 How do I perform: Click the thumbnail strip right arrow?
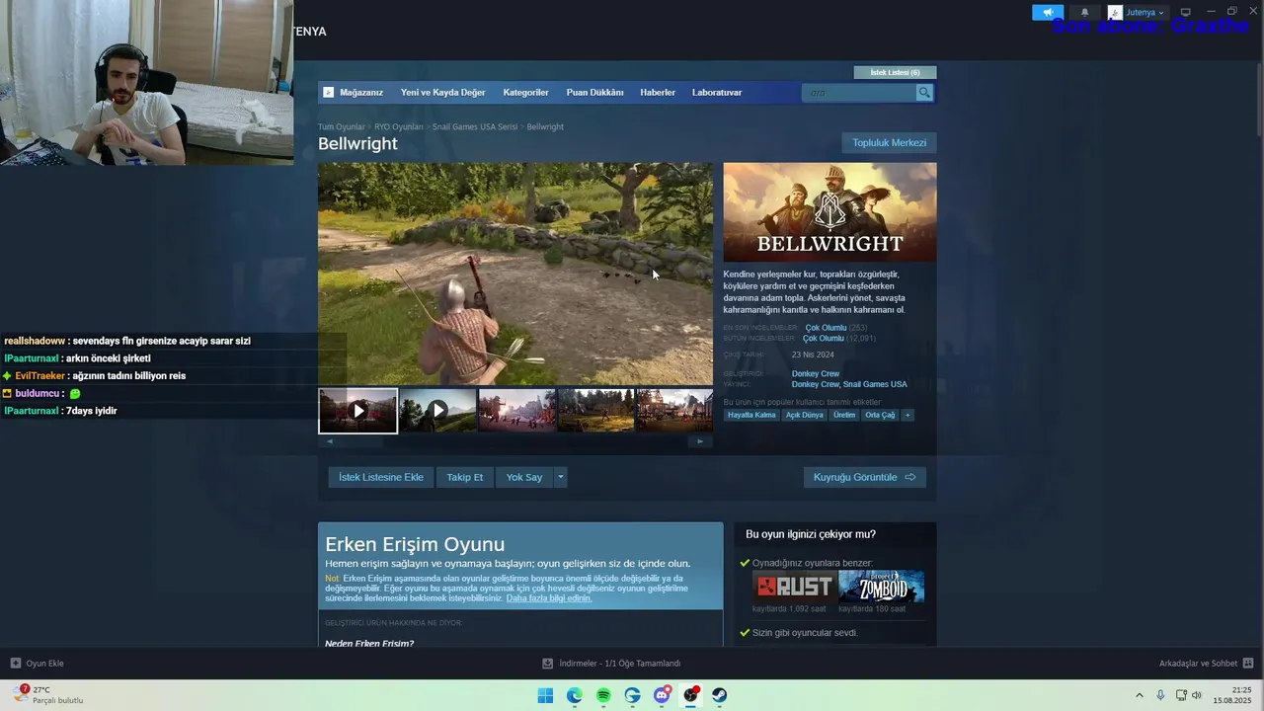tap(700, 441)
